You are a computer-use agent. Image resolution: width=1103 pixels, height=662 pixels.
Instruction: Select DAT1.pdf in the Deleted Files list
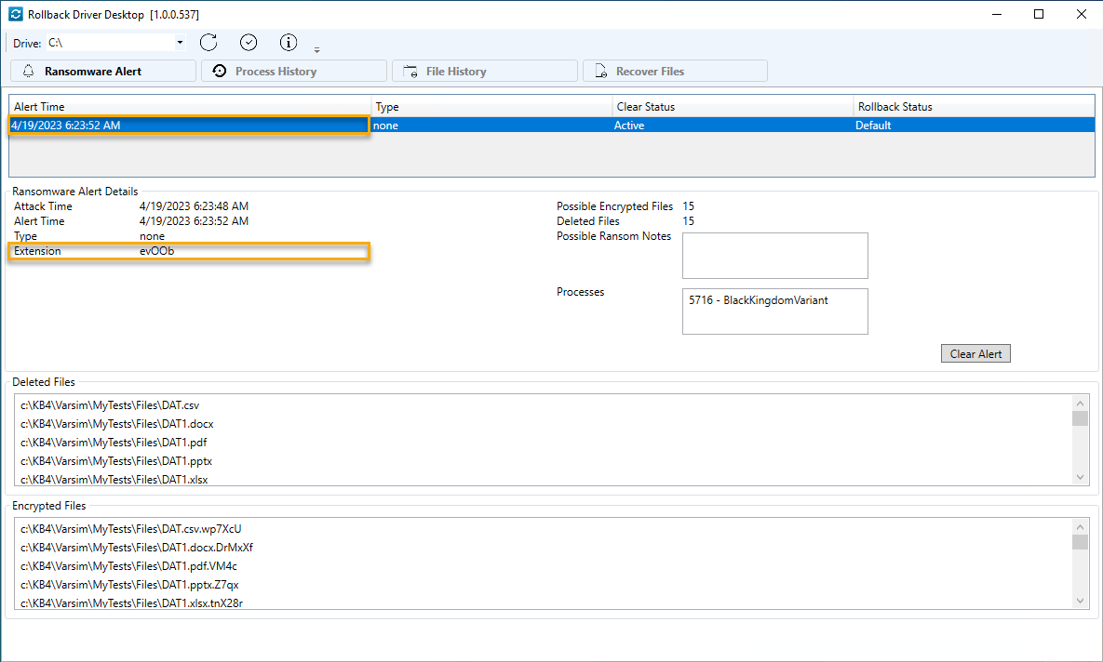pyautogui.click(x=112, y=442)
